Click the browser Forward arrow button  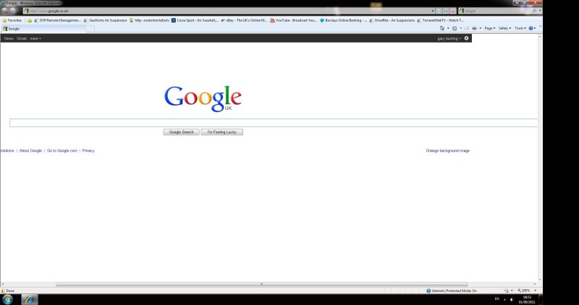(x=13, y=11)
